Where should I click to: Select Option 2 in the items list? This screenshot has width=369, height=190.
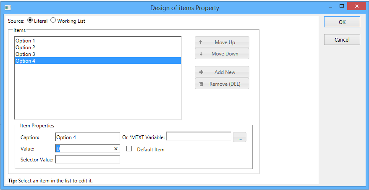25,47
